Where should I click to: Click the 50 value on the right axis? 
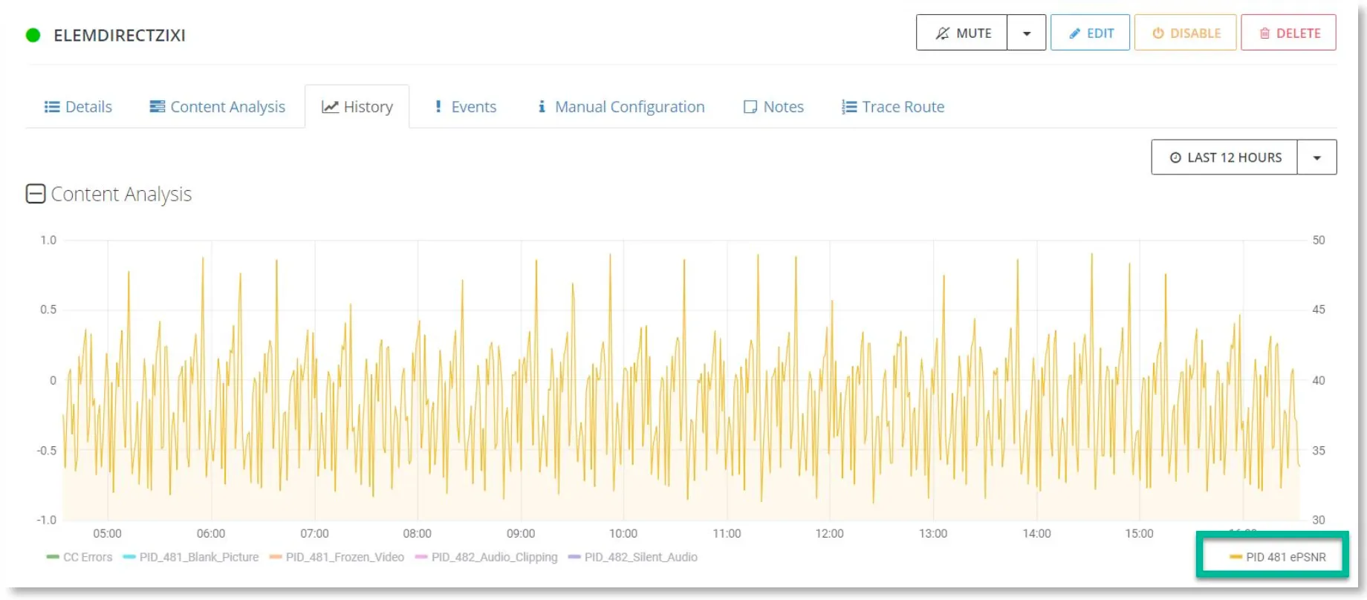(1319, 240)
